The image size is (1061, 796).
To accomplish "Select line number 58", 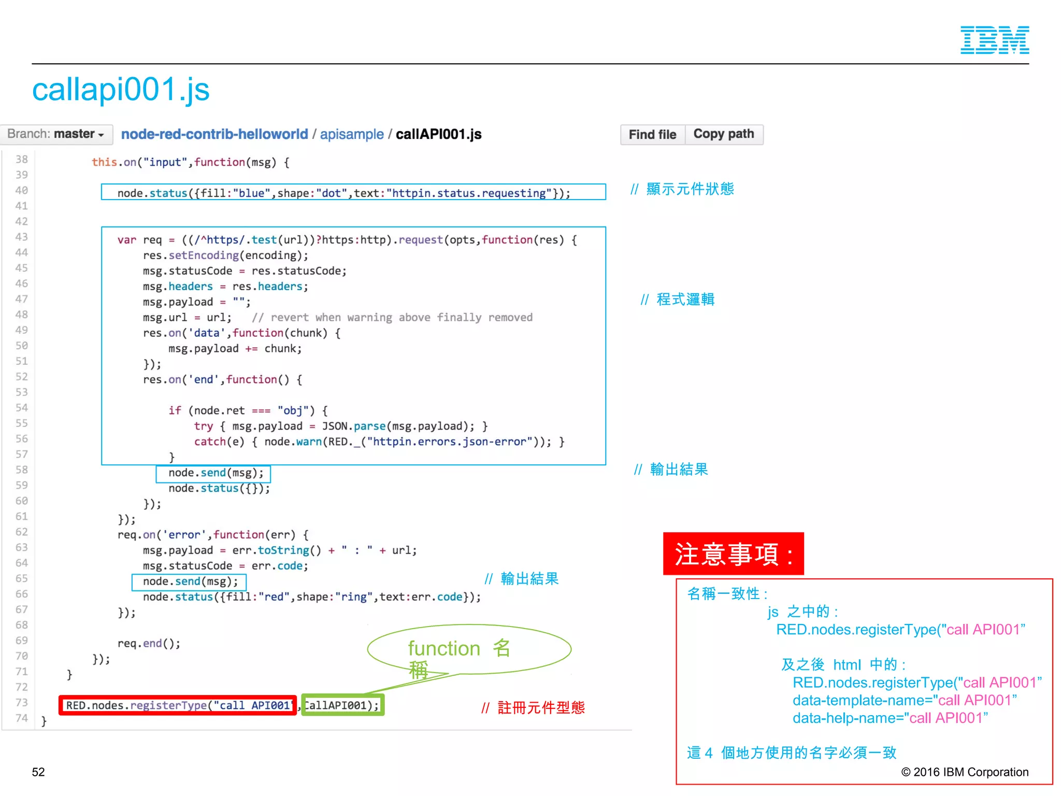I will coord(21,470).
